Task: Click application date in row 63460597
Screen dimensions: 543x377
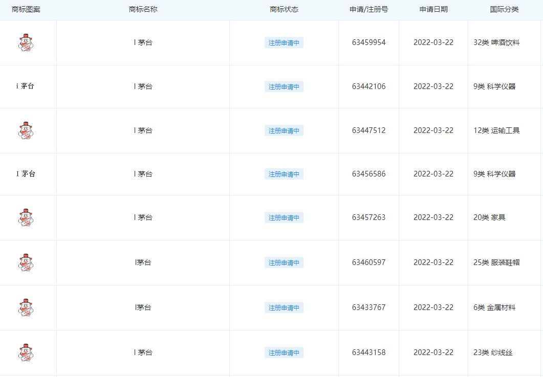Action: click(x=433, y=262)
